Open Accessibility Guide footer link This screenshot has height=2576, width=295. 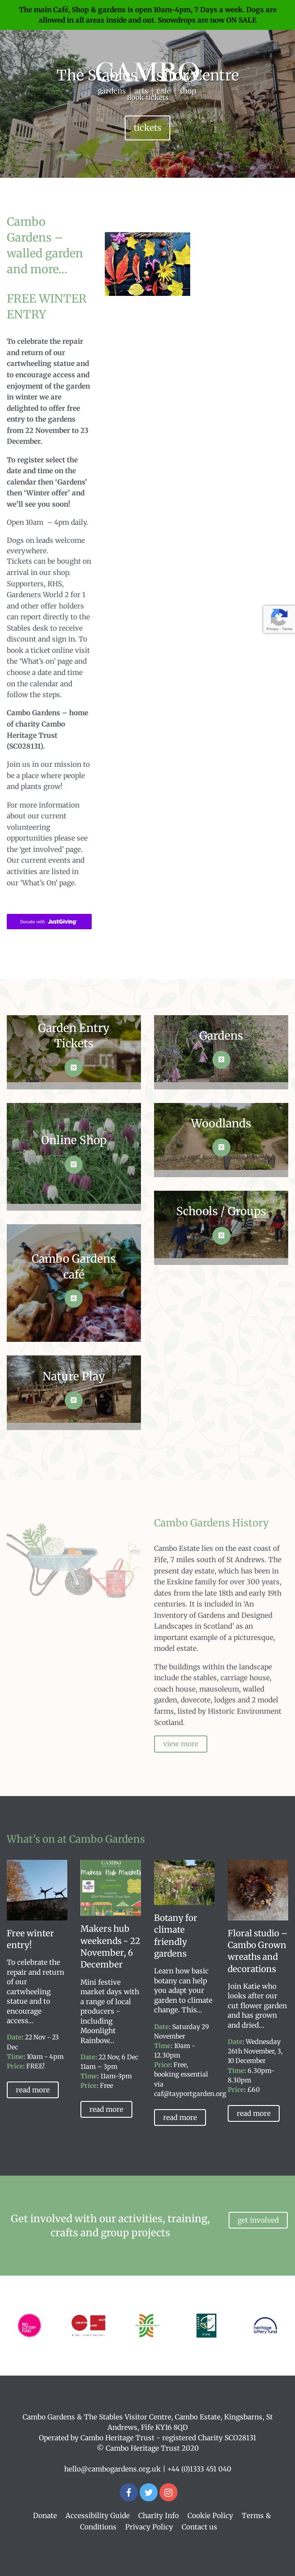point(98,2515)
